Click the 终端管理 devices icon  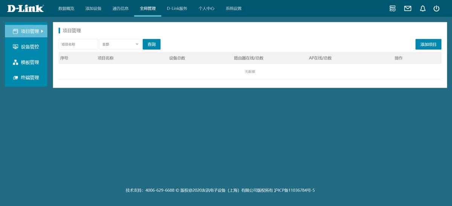(x=15, y=77)
